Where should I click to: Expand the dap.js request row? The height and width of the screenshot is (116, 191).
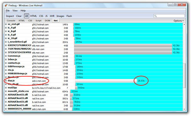(x=6, y=81)
